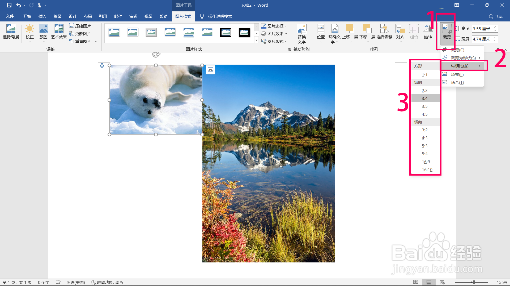Switch to Web Layout view button
Screen dimensions: 510x286
(442, 282)
